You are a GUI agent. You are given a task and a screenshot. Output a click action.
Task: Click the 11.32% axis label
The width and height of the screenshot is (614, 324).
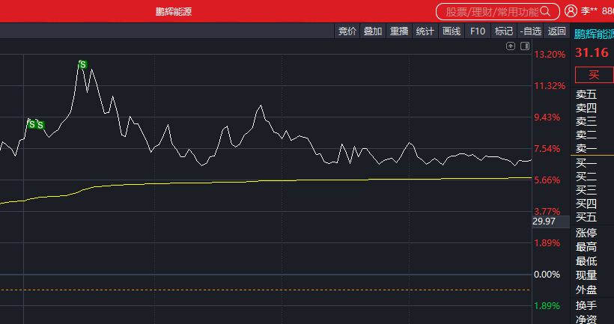[550, 86]
